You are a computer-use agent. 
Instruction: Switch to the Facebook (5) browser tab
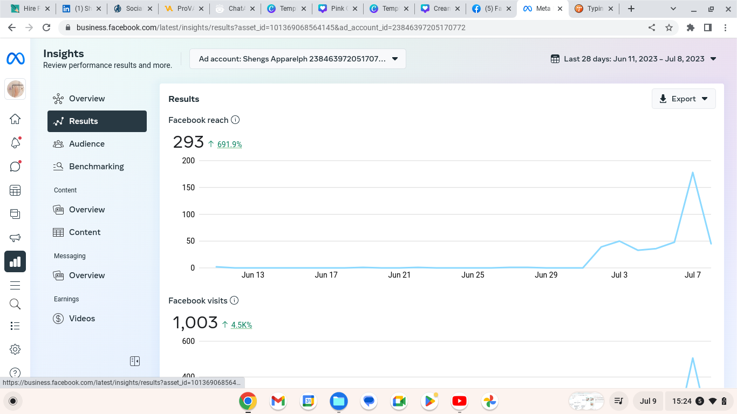coord(491,9)
